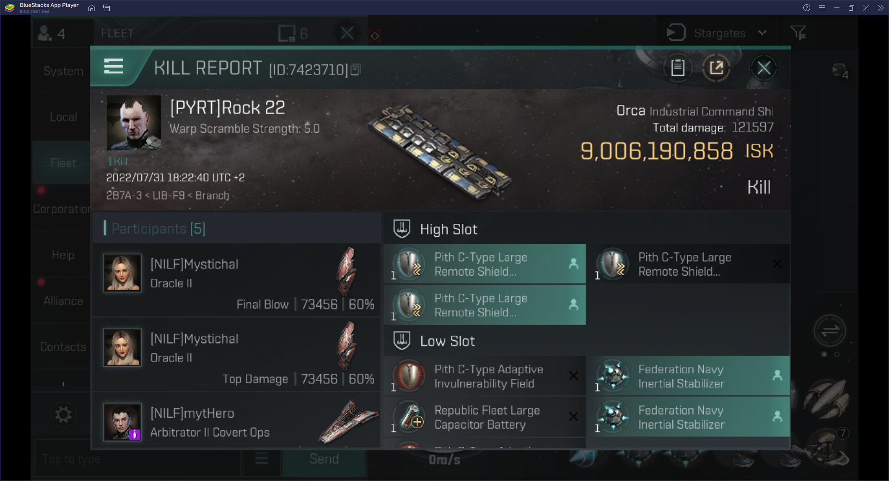The image size is (889, 481).
Task: Open the kill report hamburger menu
Action: (x=113, y=67)
